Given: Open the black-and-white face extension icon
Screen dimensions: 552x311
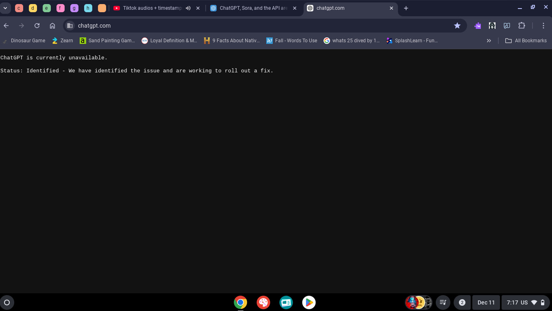Looking at the screenshot, I should coord(492,26).
